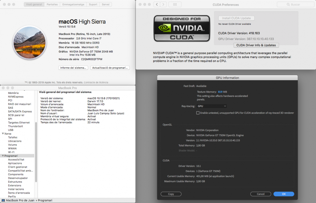Screen dimensions: 316x203
Task: Go forward in CUDA Preferences window
Action: click(163, 4)
